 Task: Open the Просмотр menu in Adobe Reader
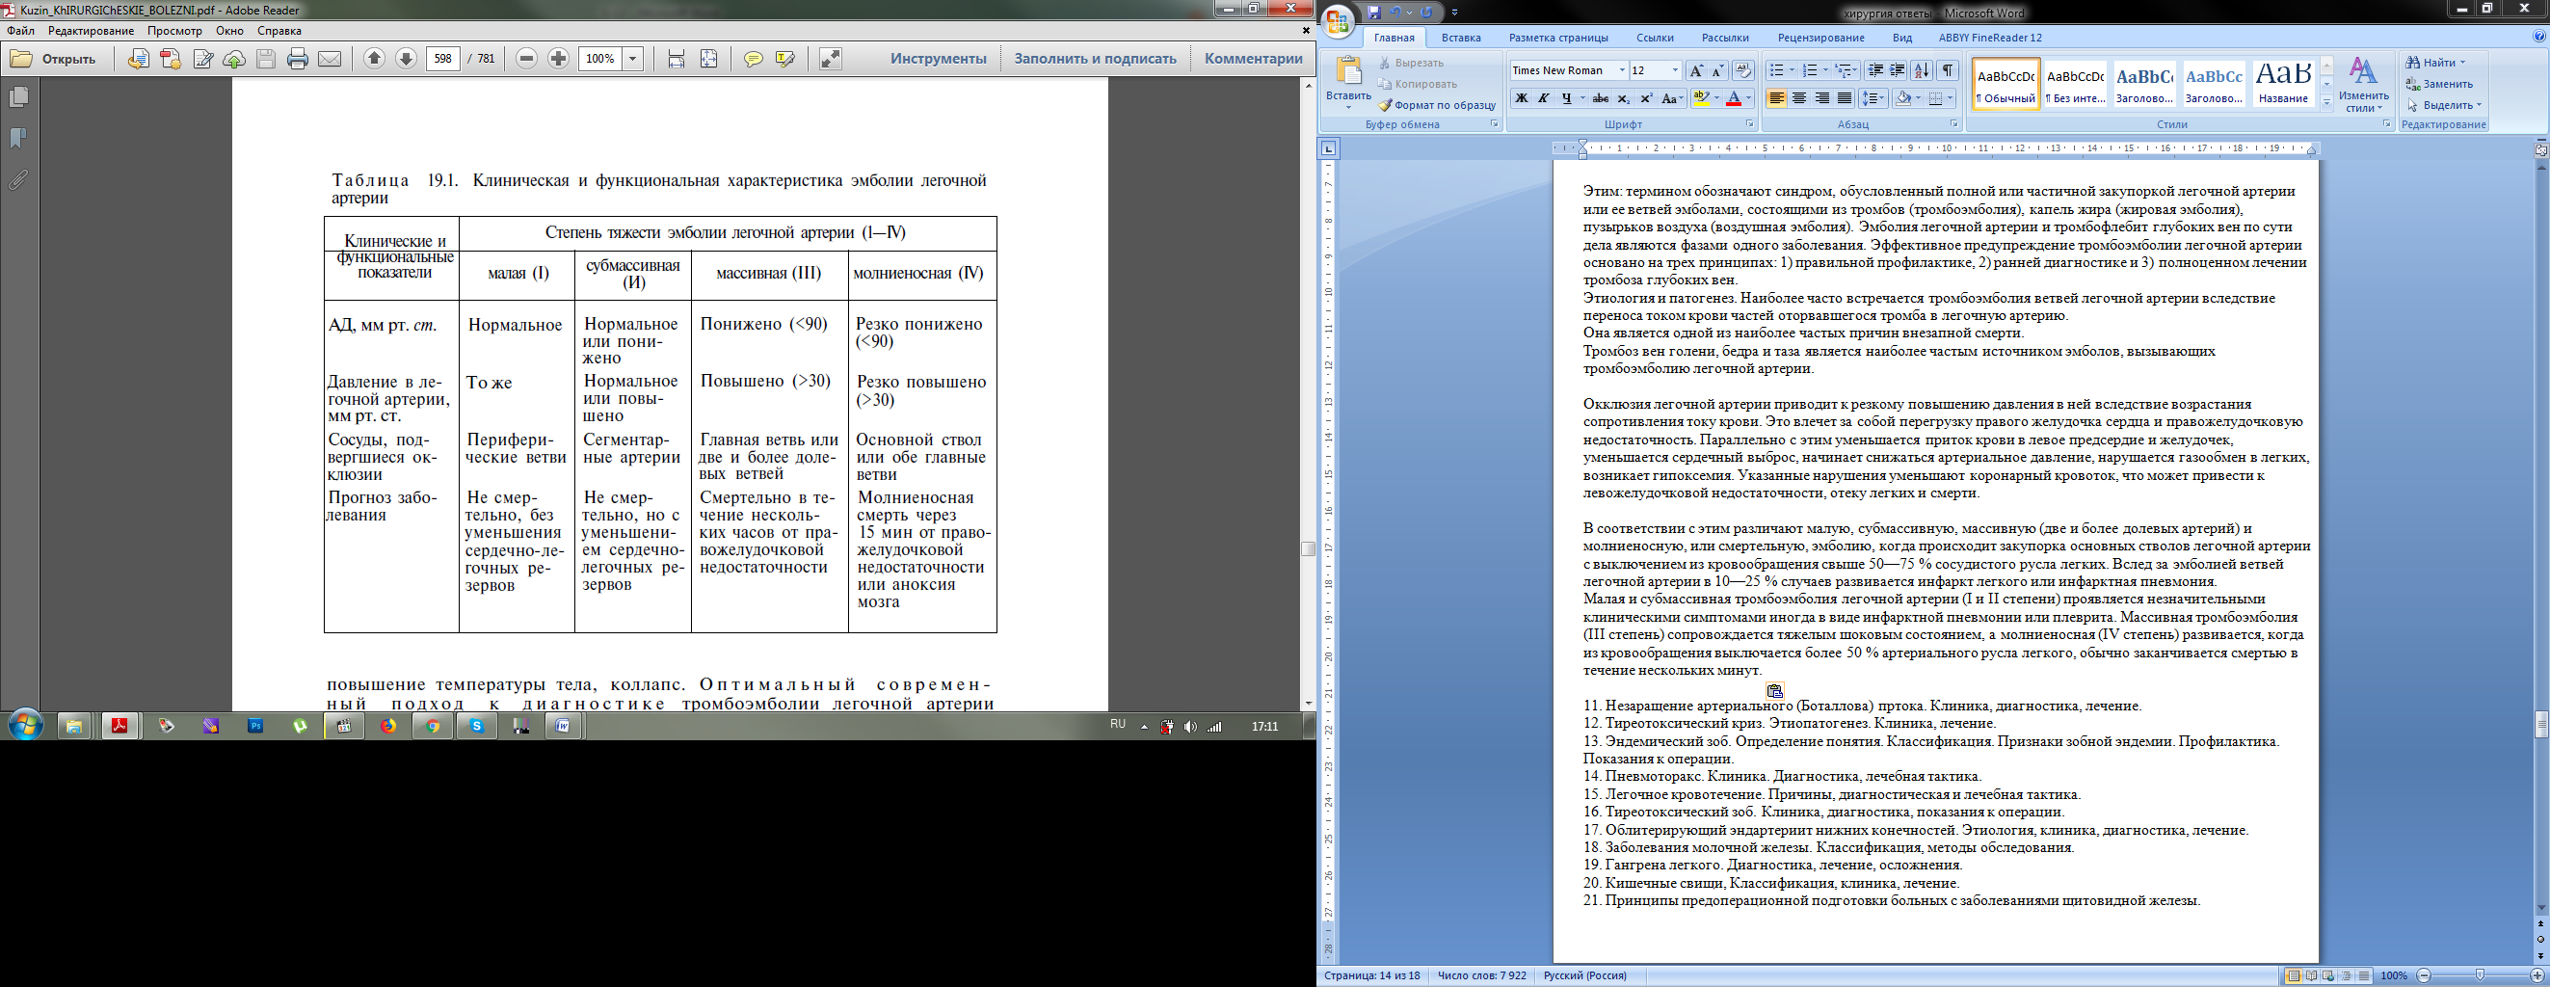(174, 31)
